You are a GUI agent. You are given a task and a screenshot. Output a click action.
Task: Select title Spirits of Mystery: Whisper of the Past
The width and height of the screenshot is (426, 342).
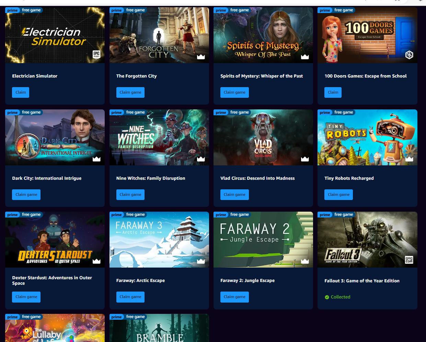pos(262,76)
